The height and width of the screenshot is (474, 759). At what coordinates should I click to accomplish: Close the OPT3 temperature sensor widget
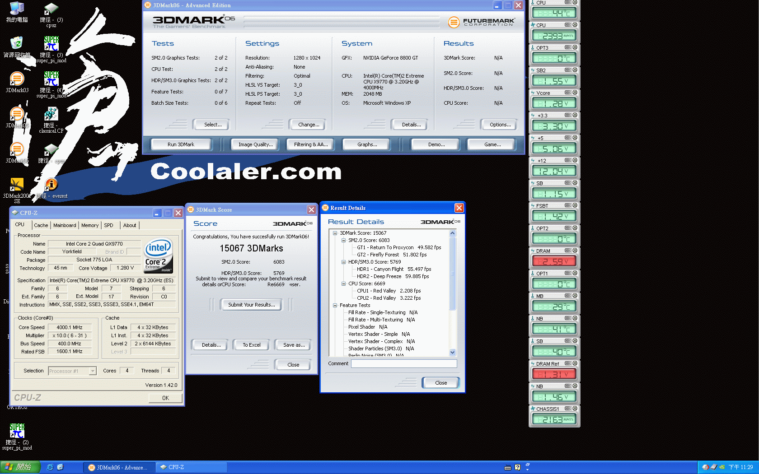[x=575, y=47]
